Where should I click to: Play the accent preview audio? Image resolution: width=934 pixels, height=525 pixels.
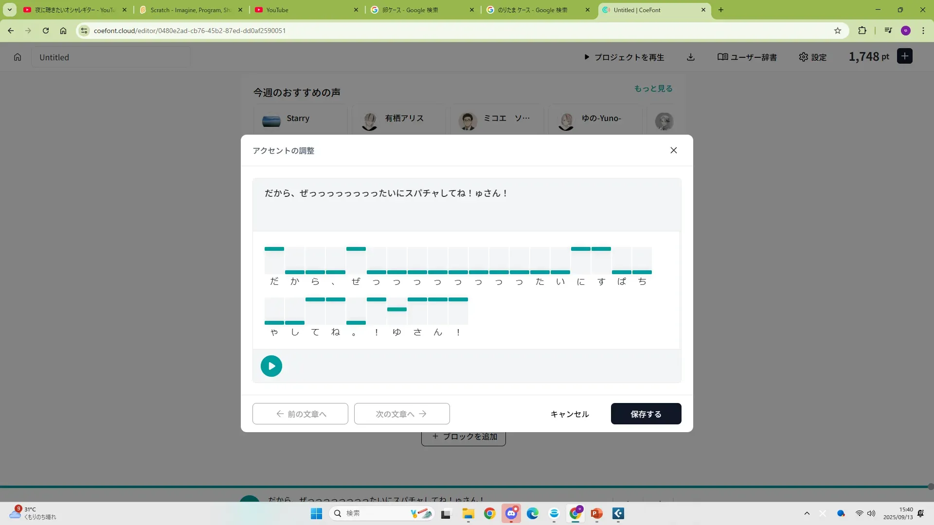click(271, 366)
